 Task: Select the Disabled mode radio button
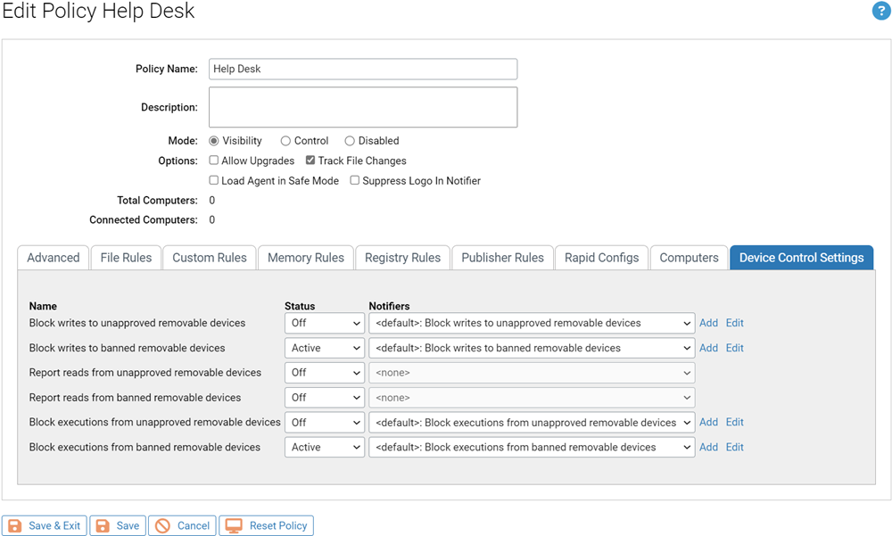point(349,140)
